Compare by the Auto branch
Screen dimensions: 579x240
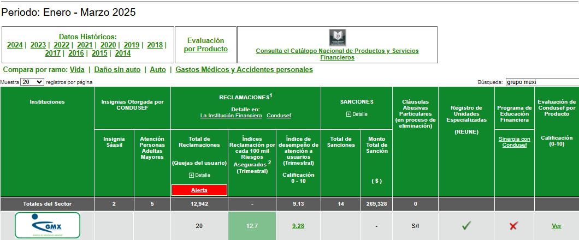click(158, 69)
